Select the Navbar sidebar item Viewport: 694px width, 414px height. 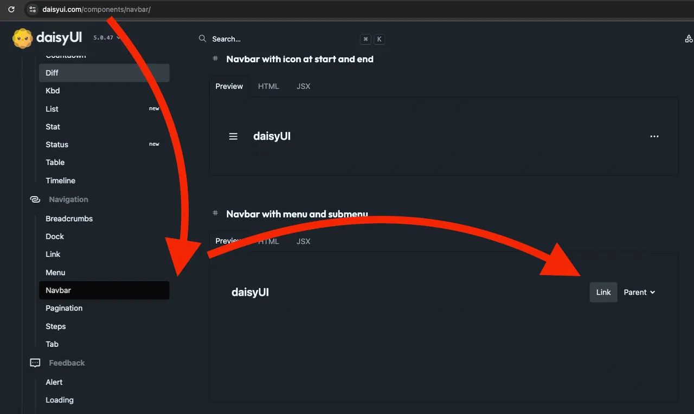[104, 290]
